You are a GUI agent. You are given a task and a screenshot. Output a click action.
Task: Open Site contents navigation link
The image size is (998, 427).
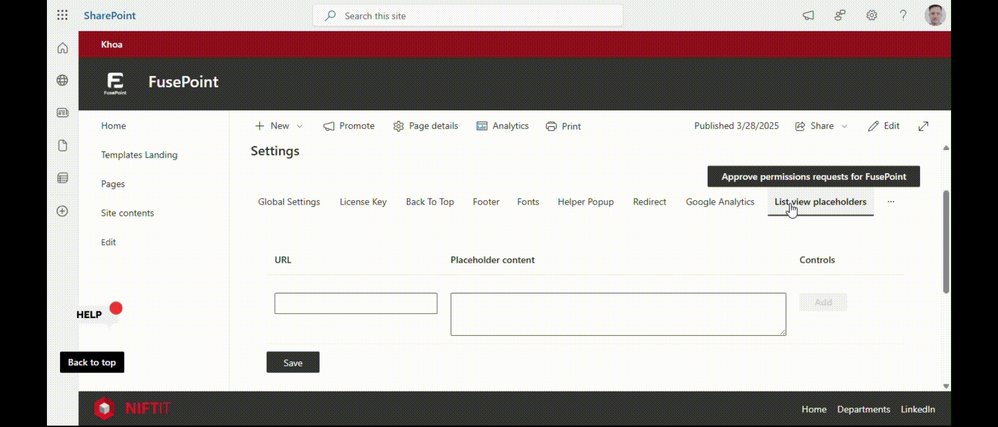(127, 213)
